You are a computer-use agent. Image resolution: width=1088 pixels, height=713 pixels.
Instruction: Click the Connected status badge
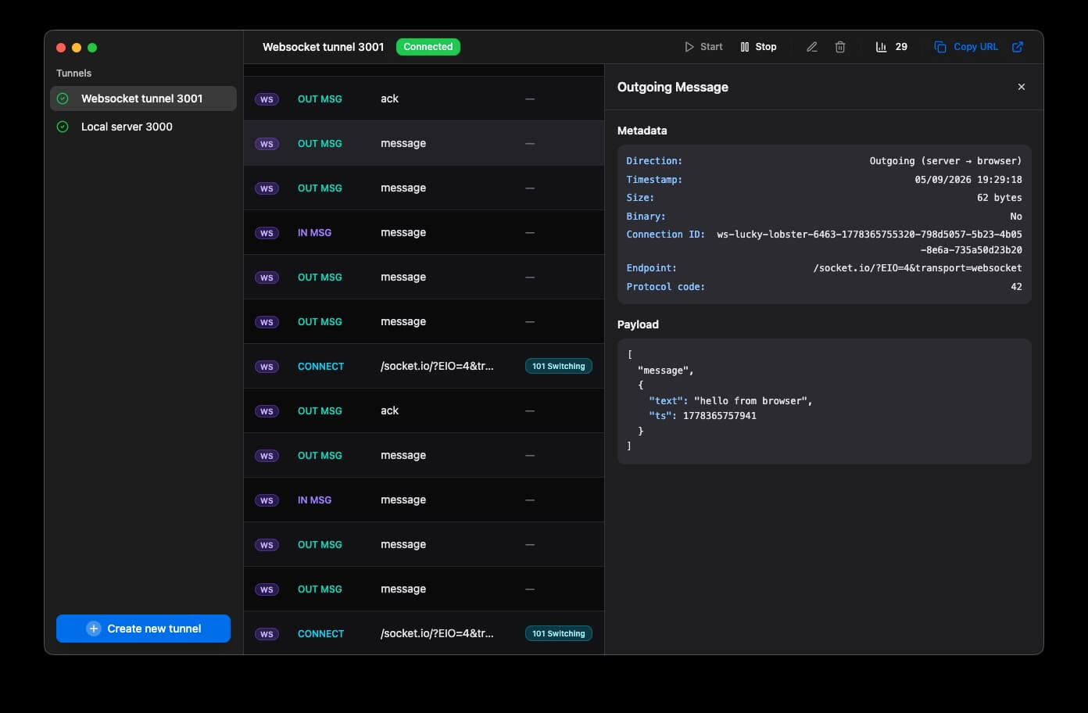click(x=428, y=47)
